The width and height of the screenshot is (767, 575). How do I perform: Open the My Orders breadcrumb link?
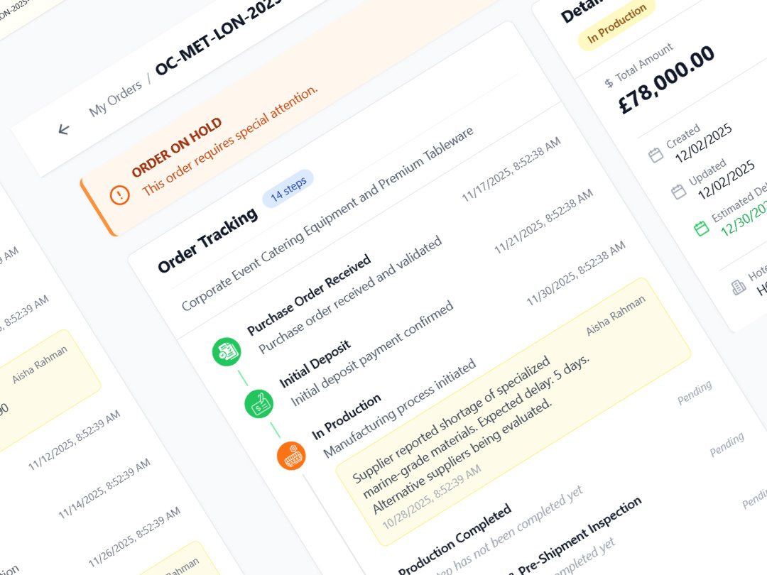[x=115, y=98]
